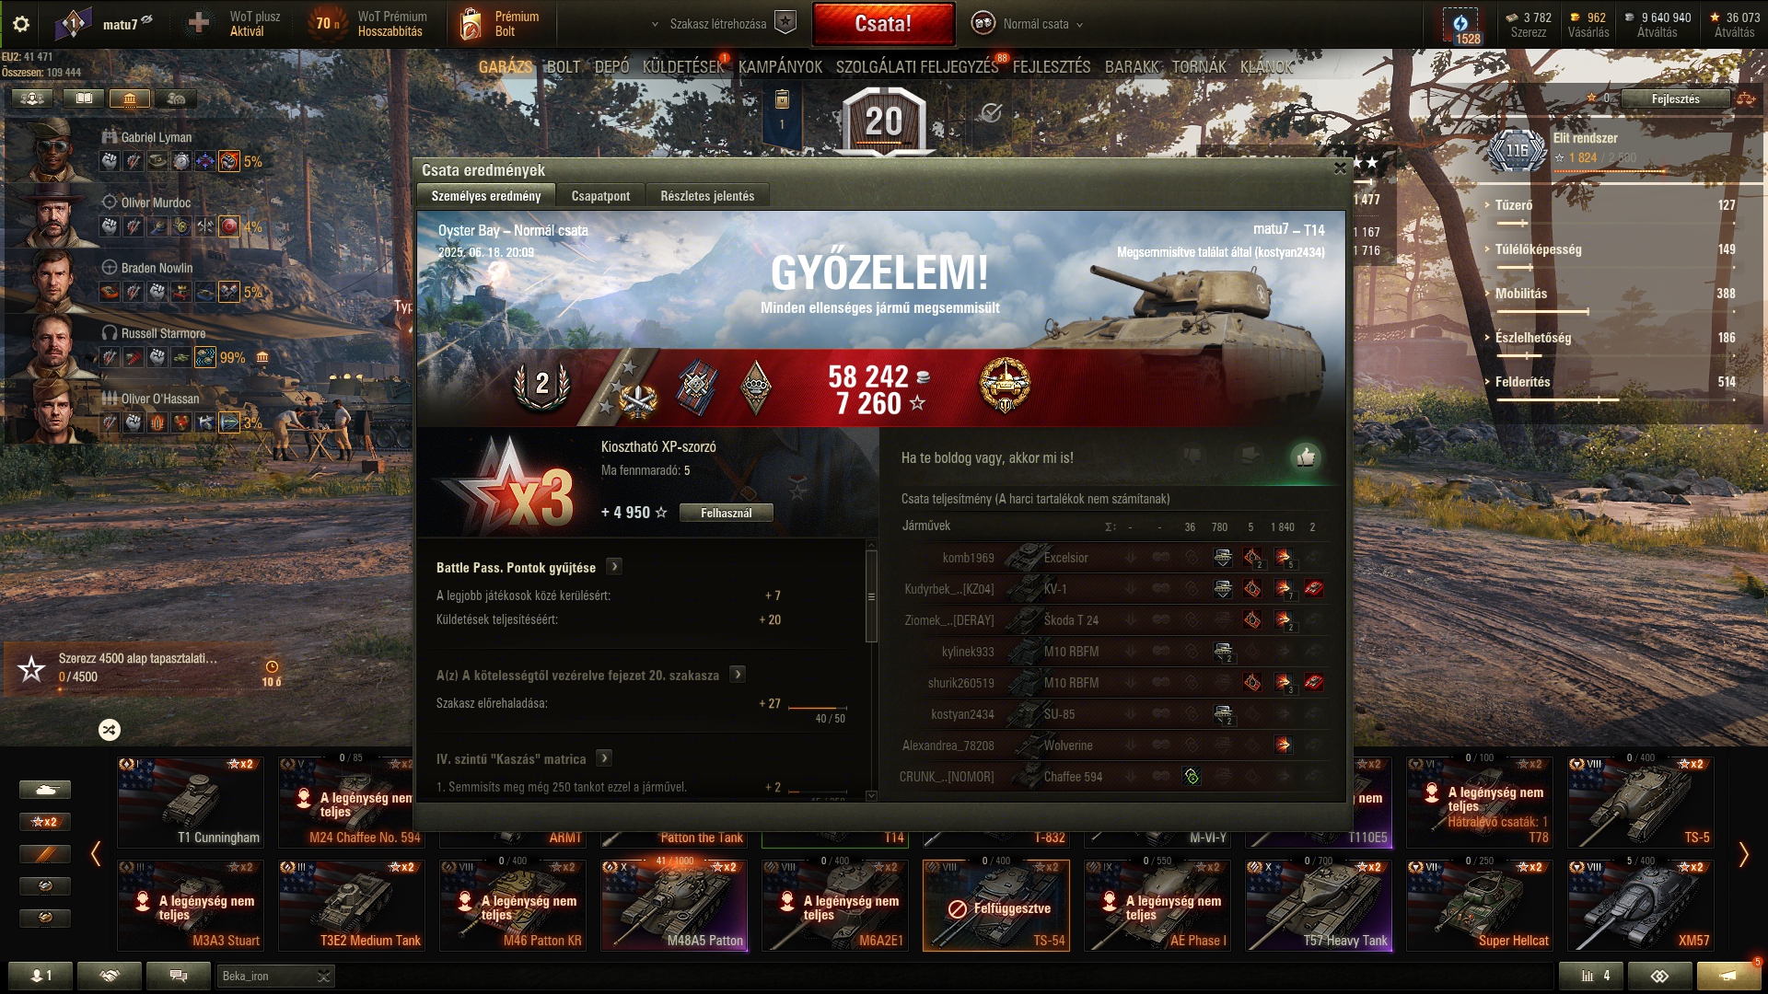This screenshot has width=1768, height=994.
Task: Switch to the Csapatpont tab
Action: [x=600, y=196]
